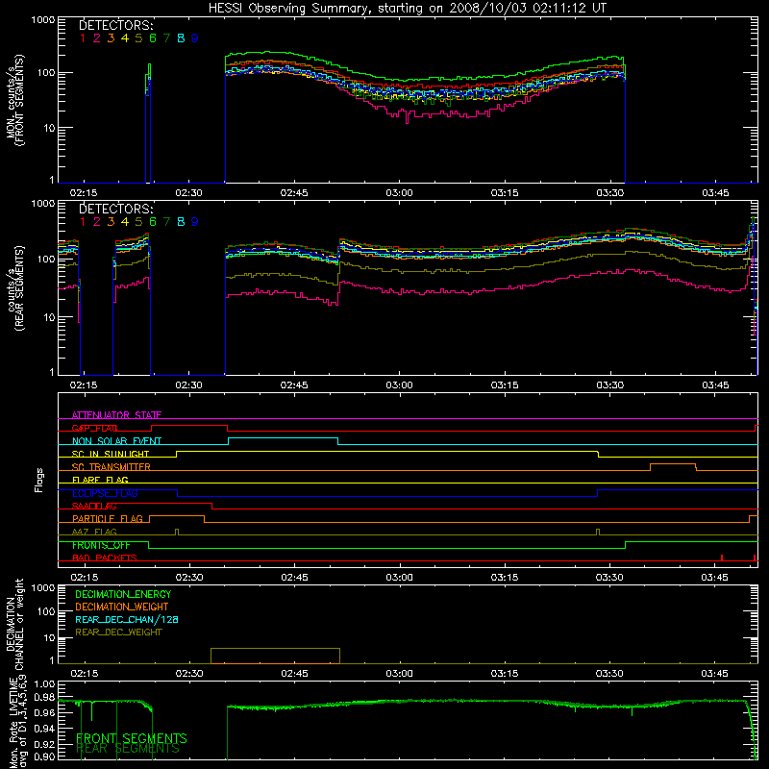Click the ATTENUATOR_STATE flag label
This screenshot has height=769, width=769.
point(116,415)
